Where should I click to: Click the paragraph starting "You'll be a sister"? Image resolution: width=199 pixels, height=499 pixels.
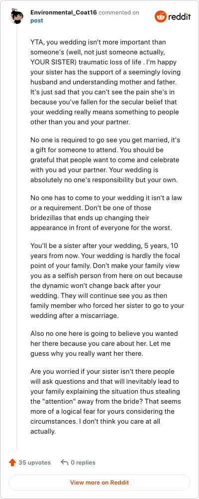[107, 276]
